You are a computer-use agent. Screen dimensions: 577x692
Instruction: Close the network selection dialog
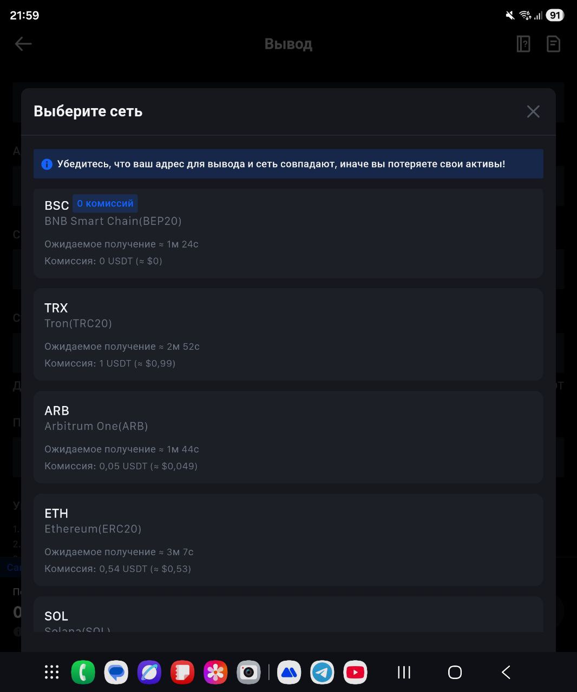coord(533,111)
